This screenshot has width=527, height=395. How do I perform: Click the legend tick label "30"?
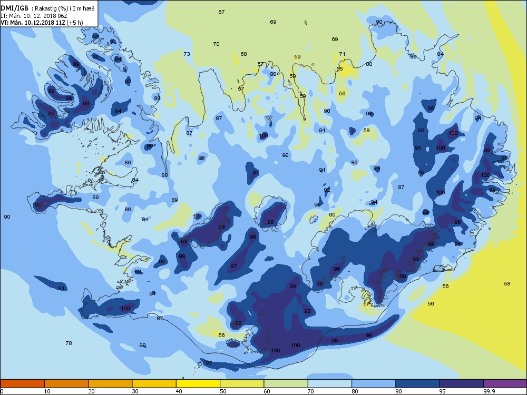pos(135,391)
